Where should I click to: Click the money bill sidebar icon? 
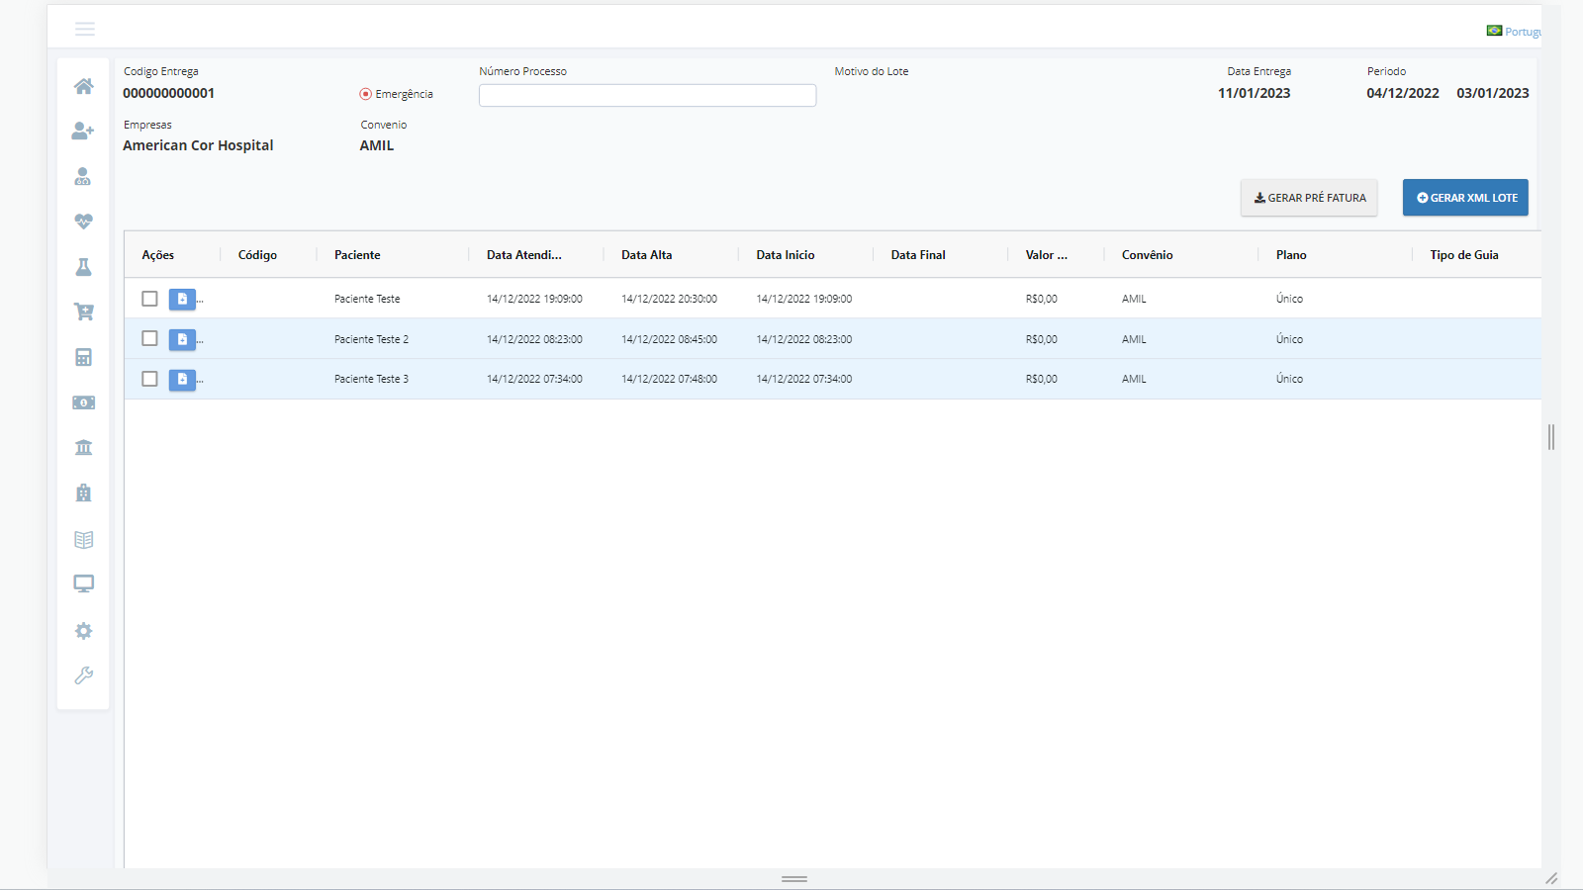pos(83,402)
